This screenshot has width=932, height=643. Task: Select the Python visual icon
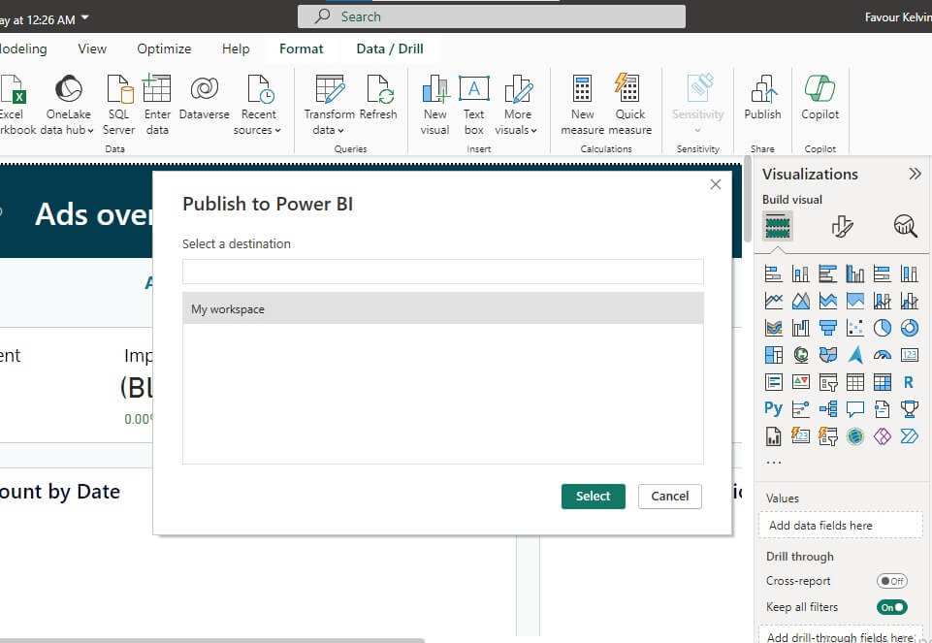(x=773, y=408)
